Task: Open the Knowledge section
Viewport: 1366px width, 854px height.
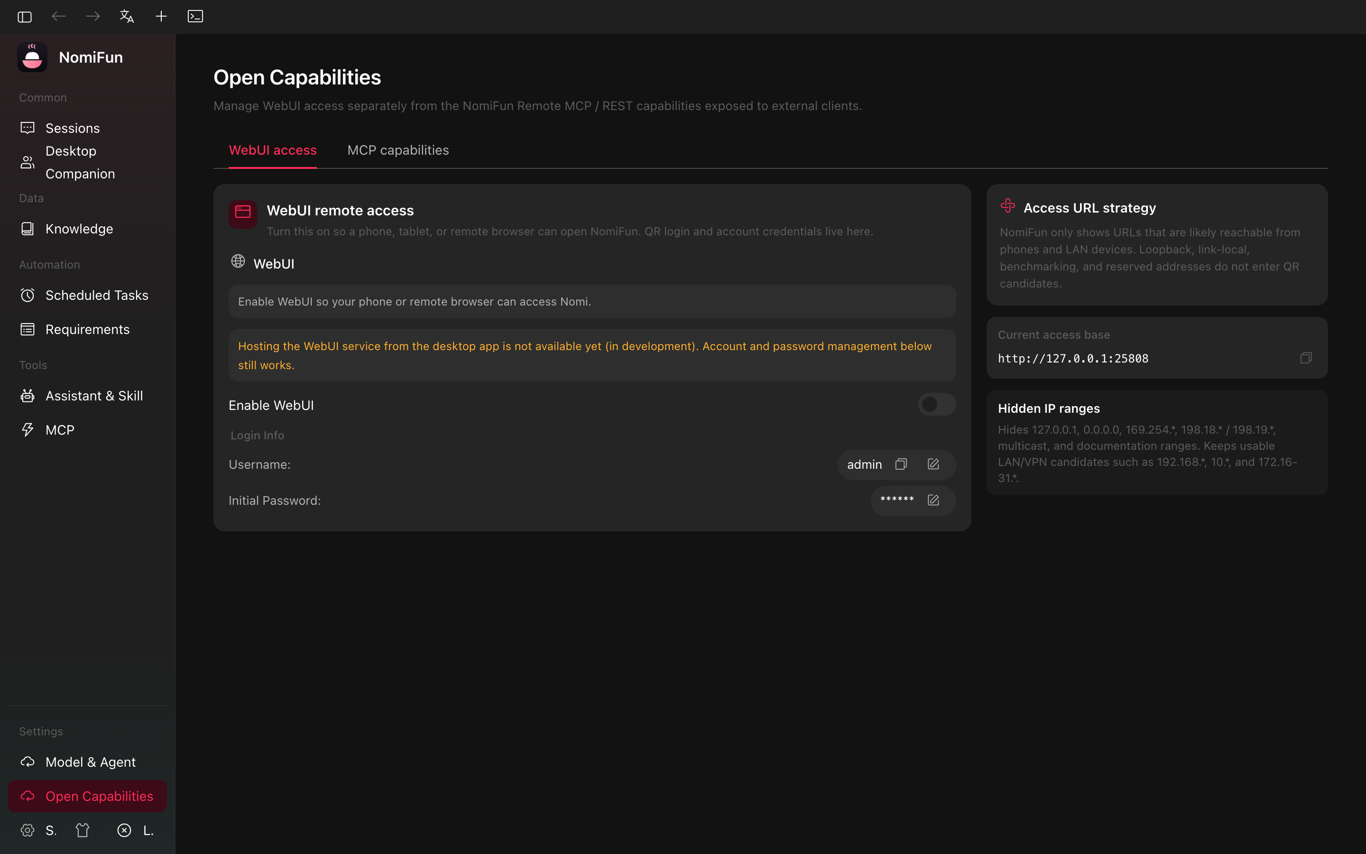Action: pyautogui.click(x=87, y=229)
